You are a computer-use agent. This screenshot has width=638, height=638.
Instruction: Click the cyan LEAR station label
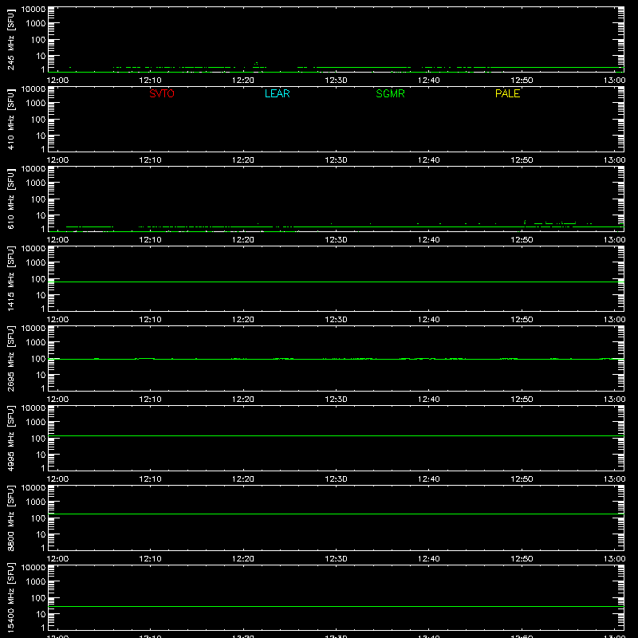pyautogui.click(x=277, y=93)
